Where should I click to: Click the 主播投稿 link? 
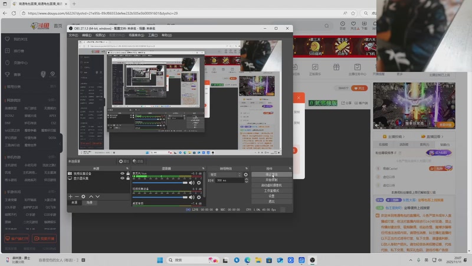click(x=394, y=137)
